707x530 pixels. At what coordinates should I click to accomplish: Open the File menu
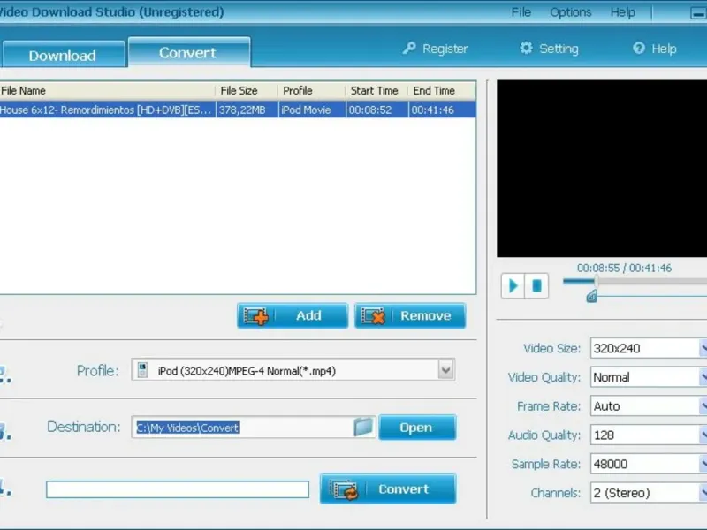click(521, 12)
